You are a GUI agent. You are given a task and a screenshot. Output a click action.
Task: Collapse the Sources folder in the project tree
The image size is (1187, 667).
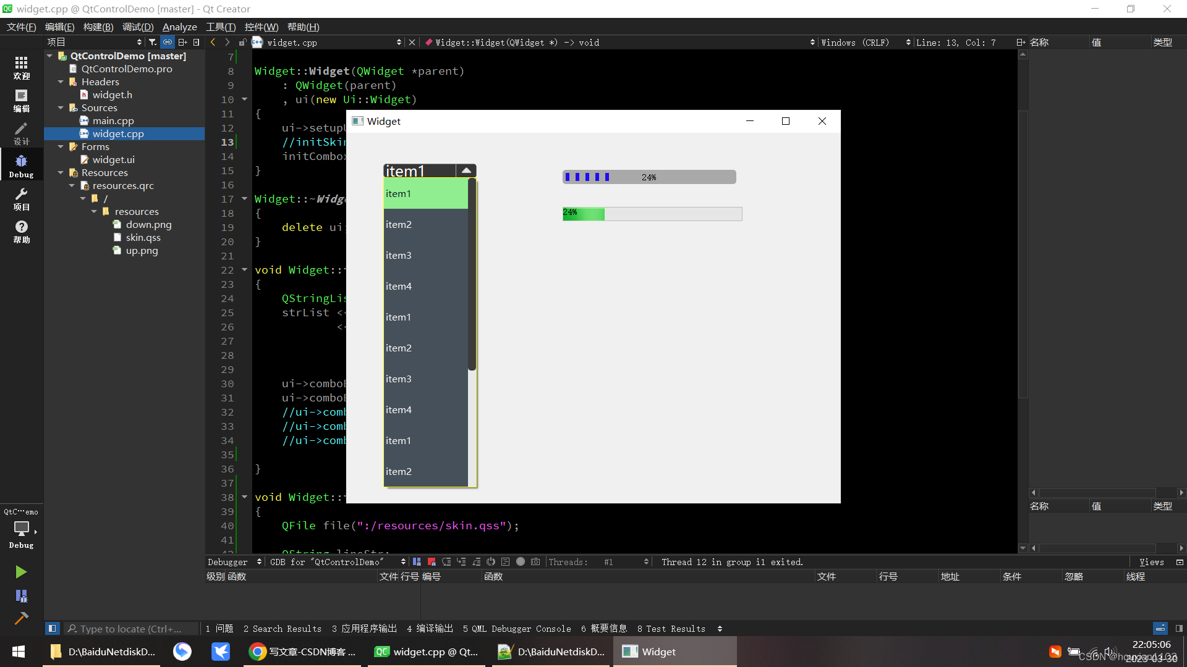61,108
